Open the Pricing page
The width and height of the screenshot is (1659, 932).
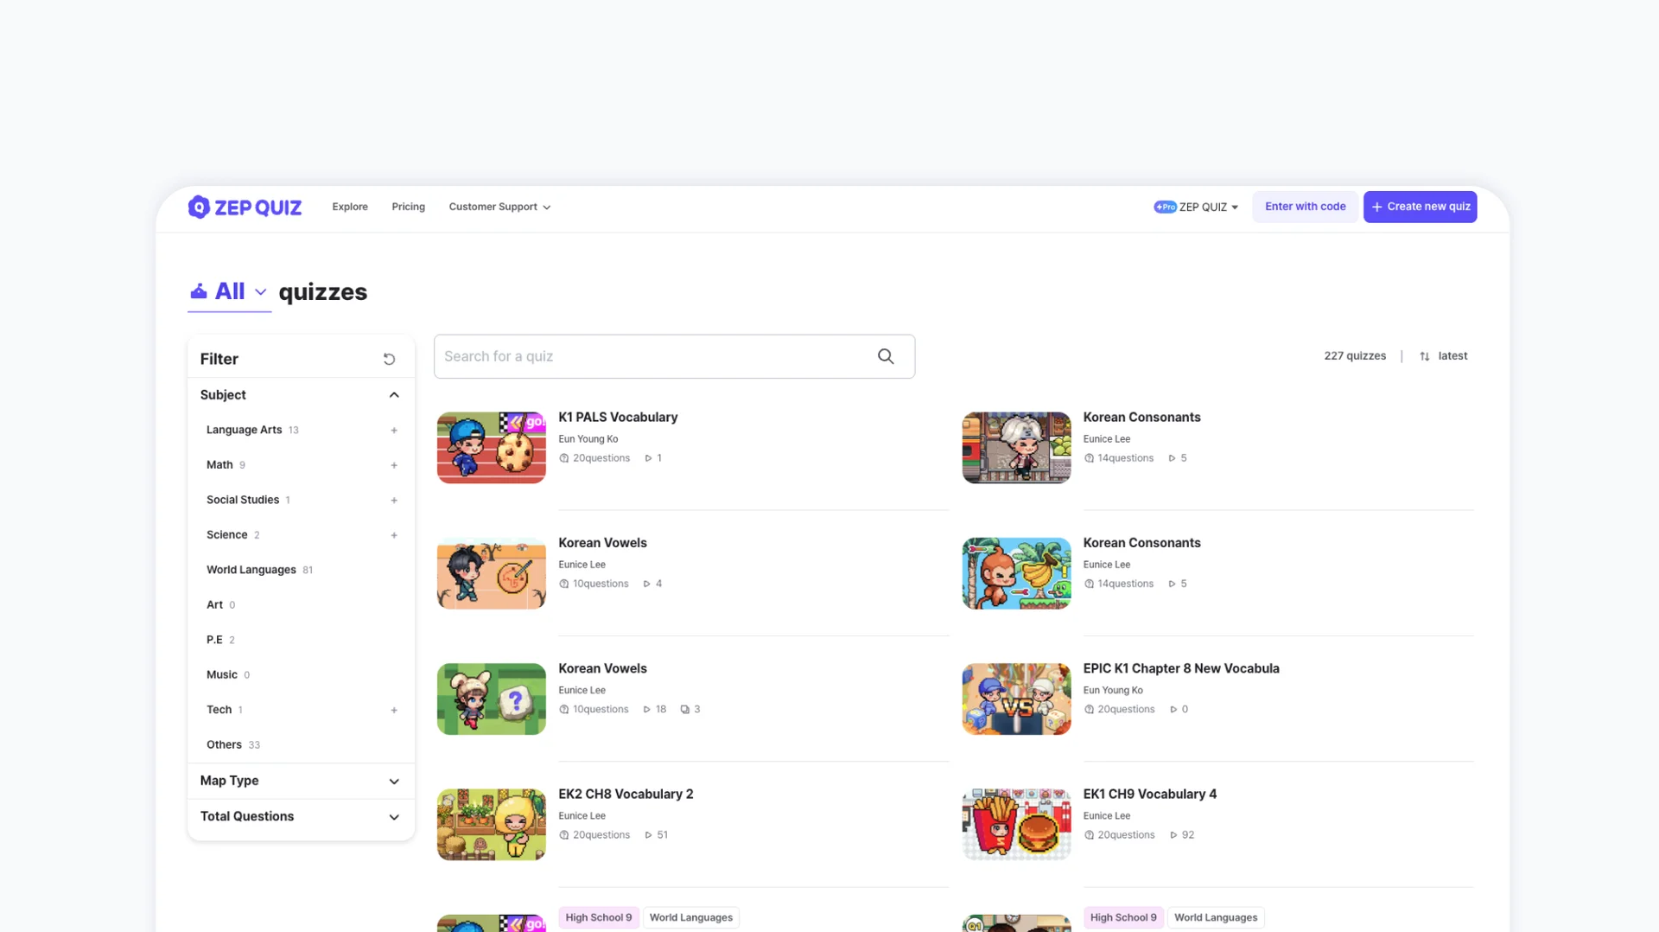(408, 207)
